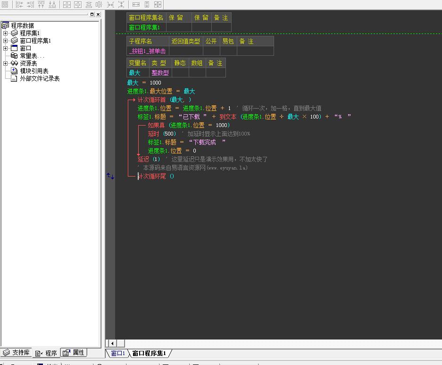The width and height of the screenshot is (442, 365).
Task: Switch to the 属性 panel tab
Action: coord(74,353)
